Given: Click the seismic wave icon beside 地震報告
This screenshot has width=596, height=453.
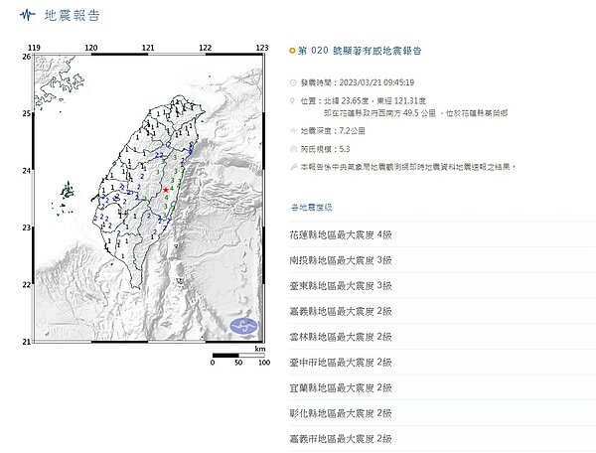Looking at the screenshot, I should coord(28,15).
